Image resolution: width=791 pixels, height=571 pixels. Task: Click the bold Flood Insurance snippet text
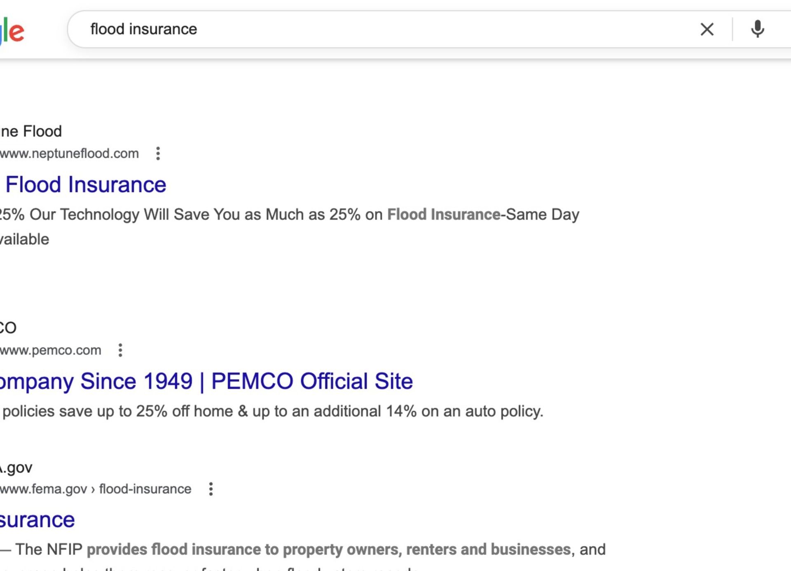pos(443,215)
